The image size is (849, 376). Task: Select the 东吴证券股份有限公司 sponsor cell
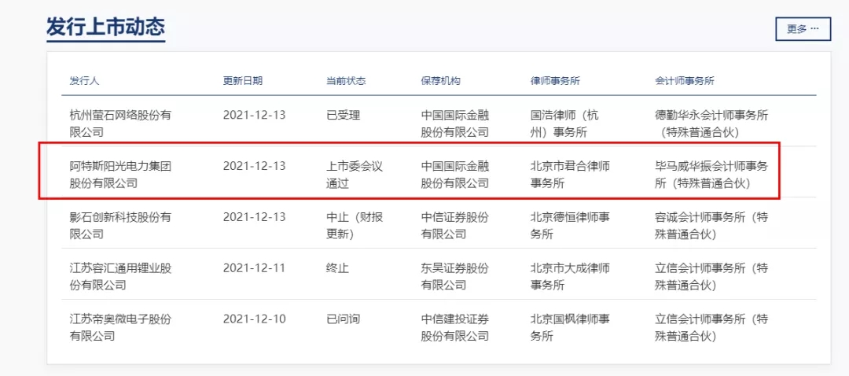[454, 276]
